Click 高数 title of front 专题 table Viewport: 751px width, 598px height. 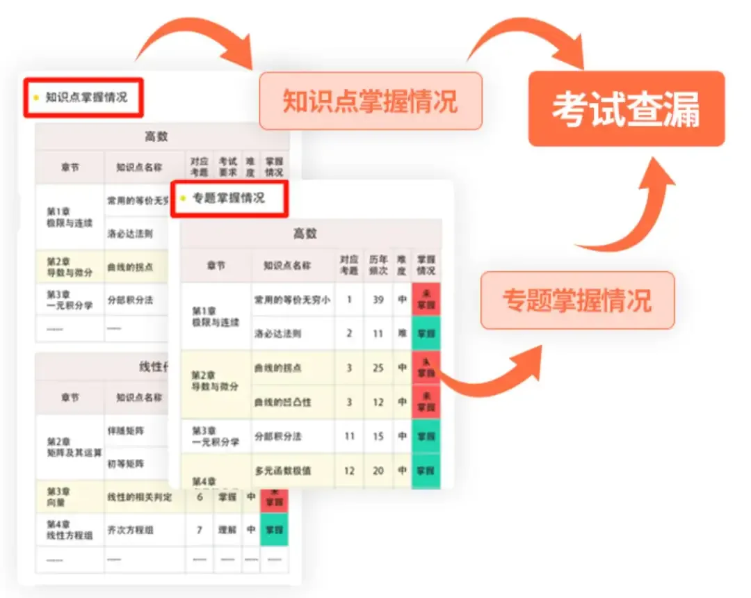[305, 234]
